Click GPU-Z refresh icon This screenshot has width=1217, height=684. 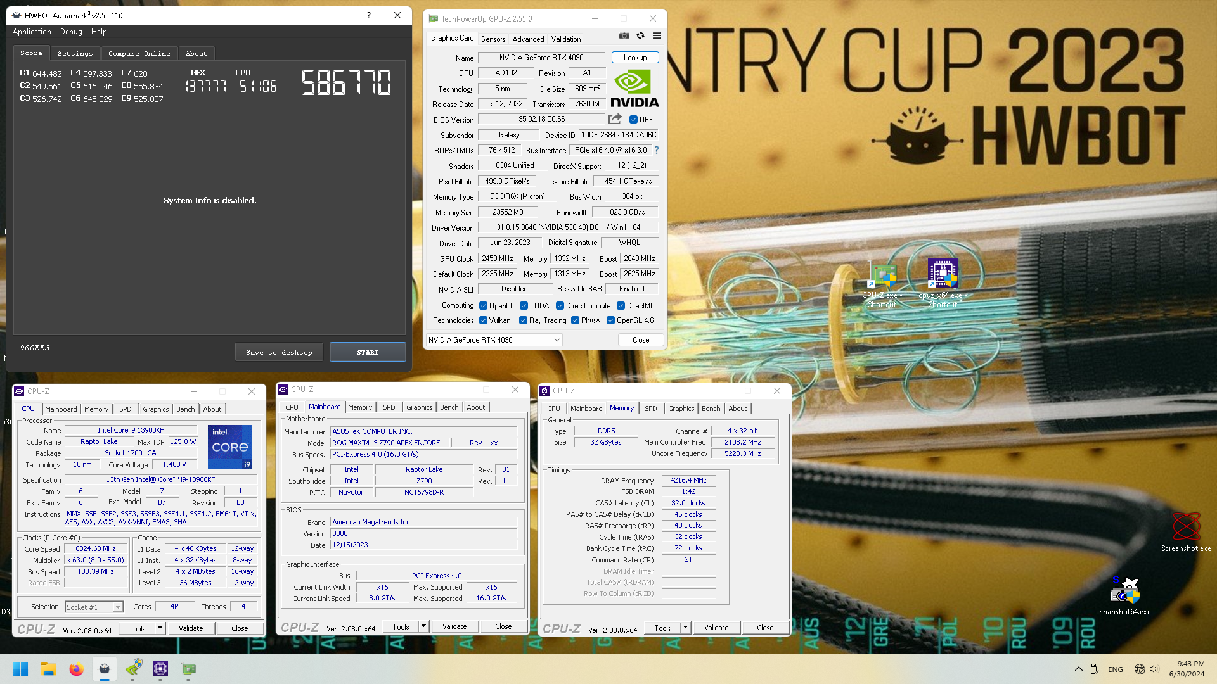pos(640,36)
